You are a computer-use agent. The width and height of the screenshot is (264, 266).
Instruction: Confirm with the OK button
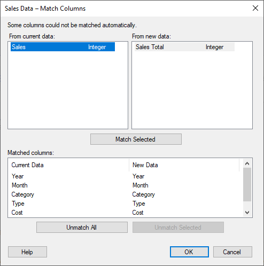click(x=189, y=252)
